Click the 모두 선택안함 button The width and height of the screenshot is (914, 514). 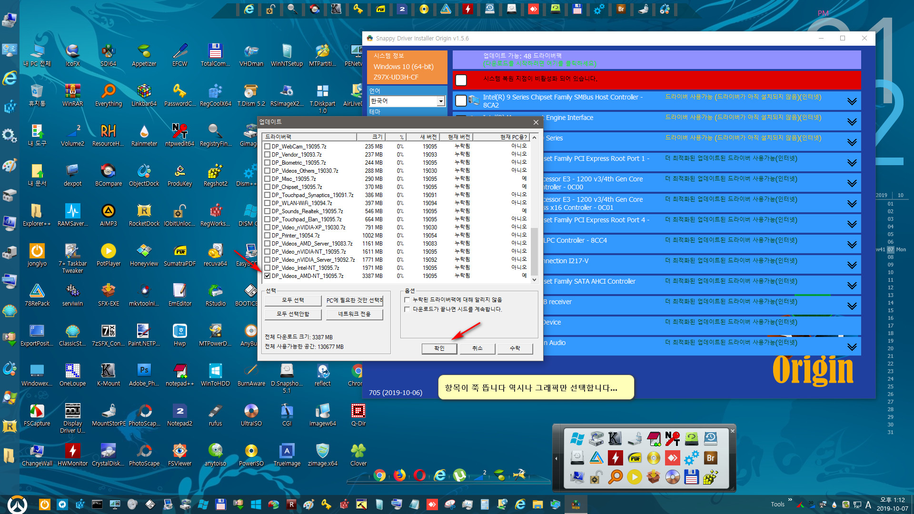coord(293,314)
